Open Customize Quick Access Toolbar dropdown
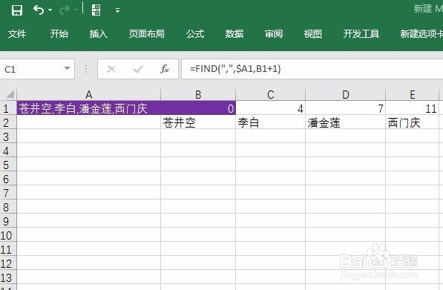Screen dimensions: 443x290 (117, 10)
